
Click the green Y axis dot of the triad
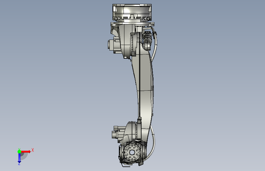coord(20,152)
